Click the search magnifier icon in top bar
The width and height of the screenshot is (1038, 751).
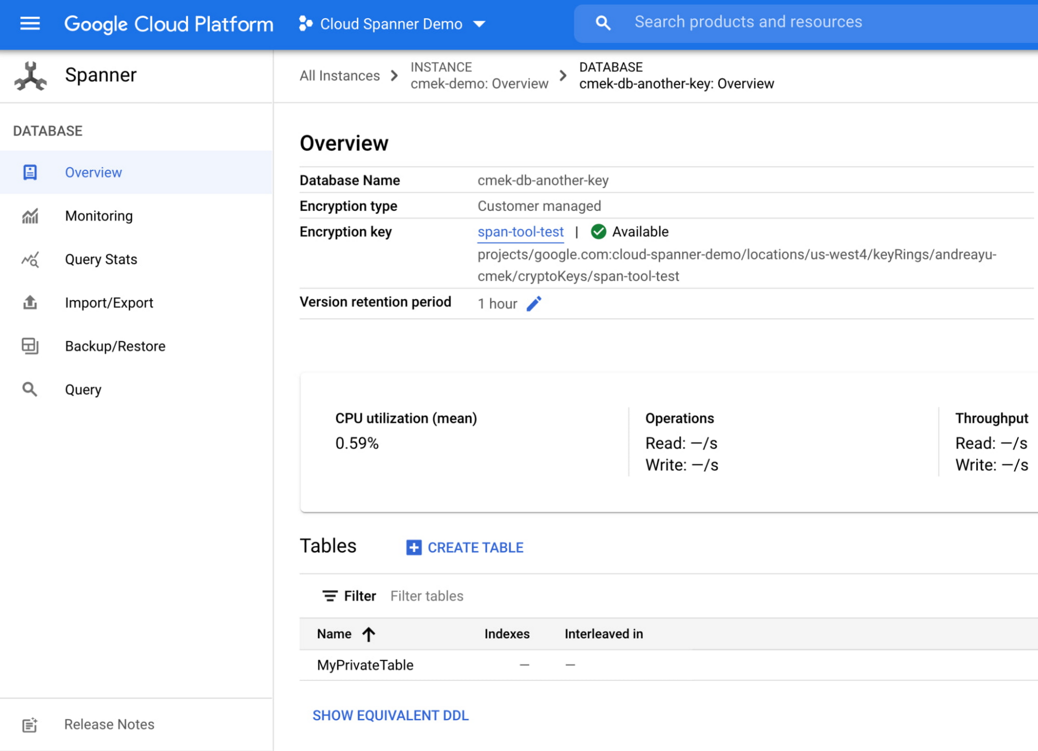point(603,23)
